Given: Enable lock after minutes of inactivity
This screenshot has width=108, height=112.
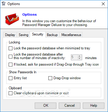Looking at the screenshot, I should pos(10,56).
